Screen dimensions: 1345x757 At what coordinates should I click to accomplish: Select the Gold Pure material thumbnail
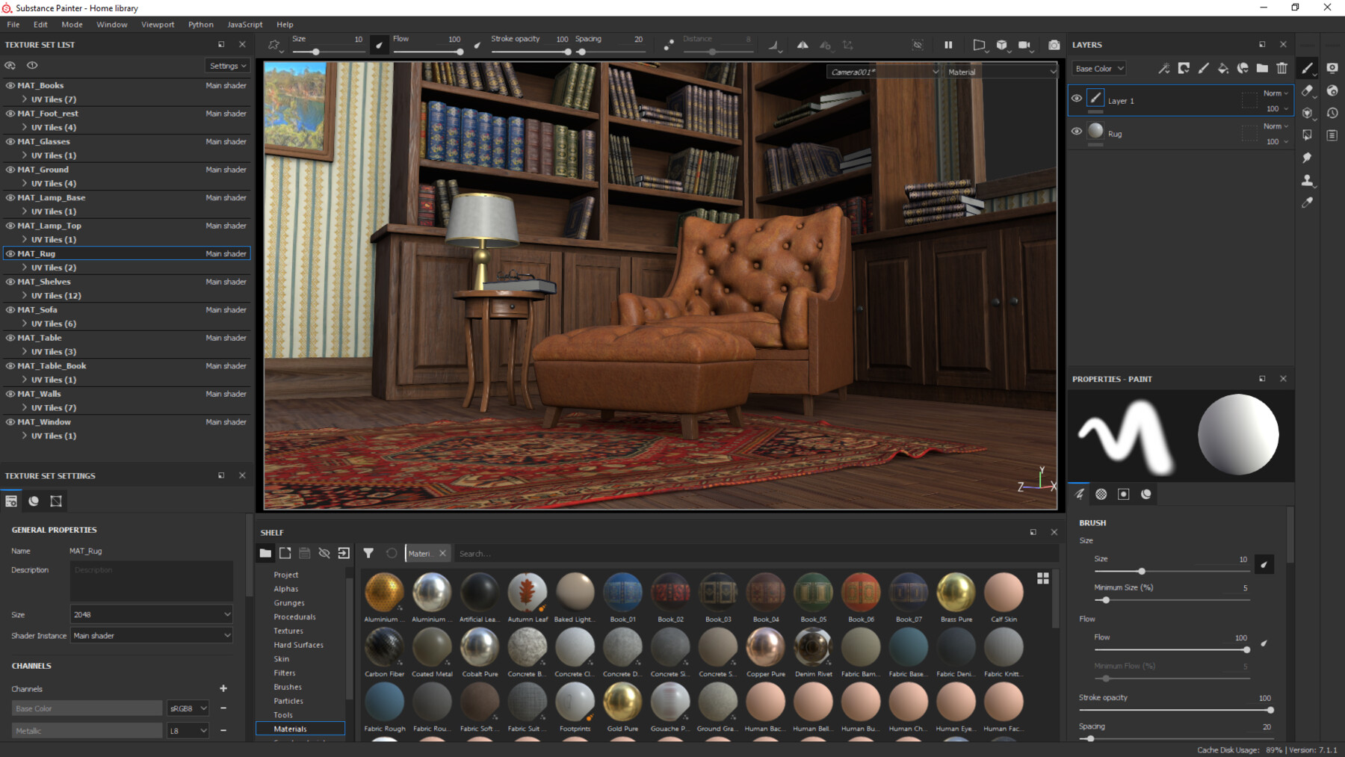(622, 702)
